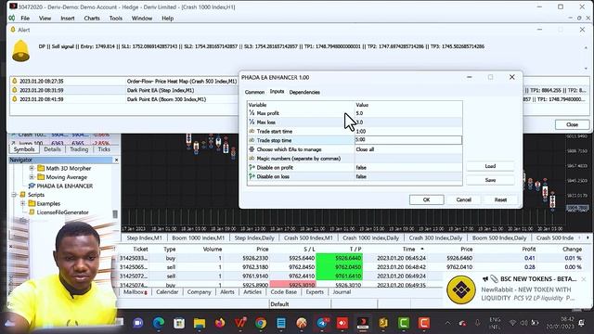Open the Journal tab in Toolbox

[342, 292]
